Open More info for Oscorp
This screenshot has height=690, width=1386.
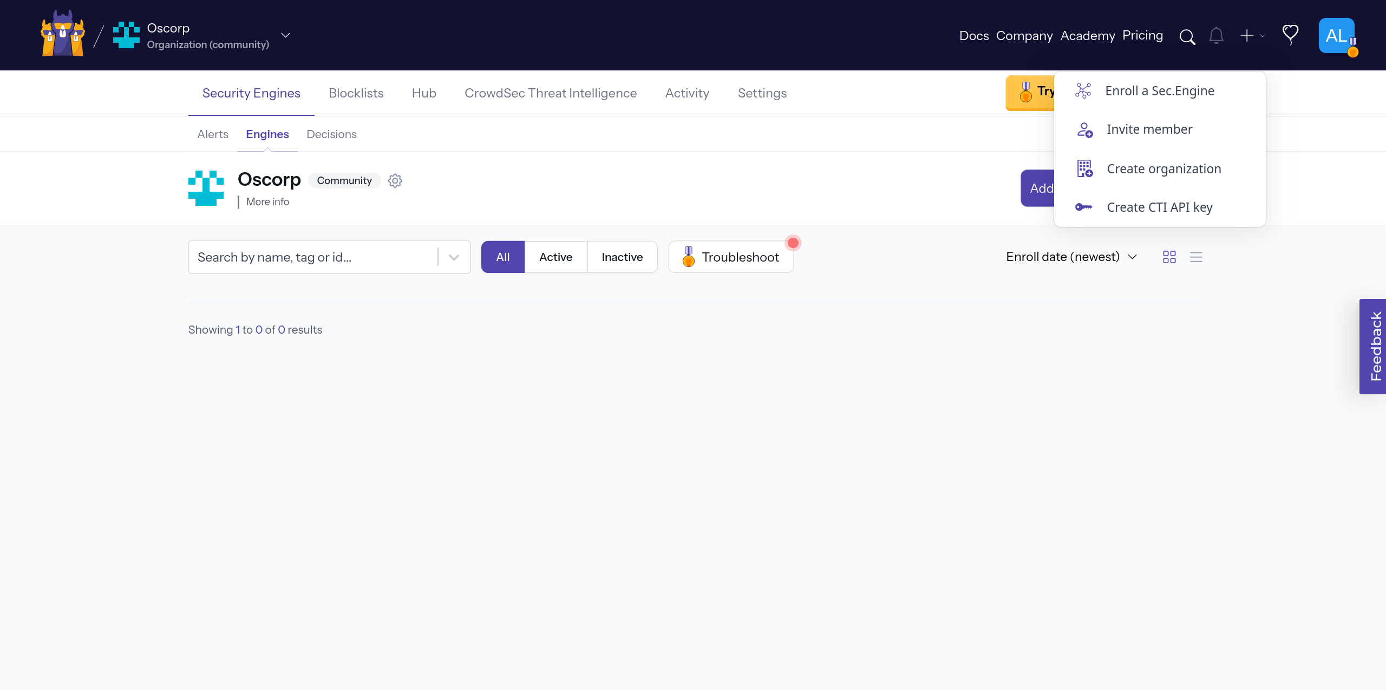point(268,201)
